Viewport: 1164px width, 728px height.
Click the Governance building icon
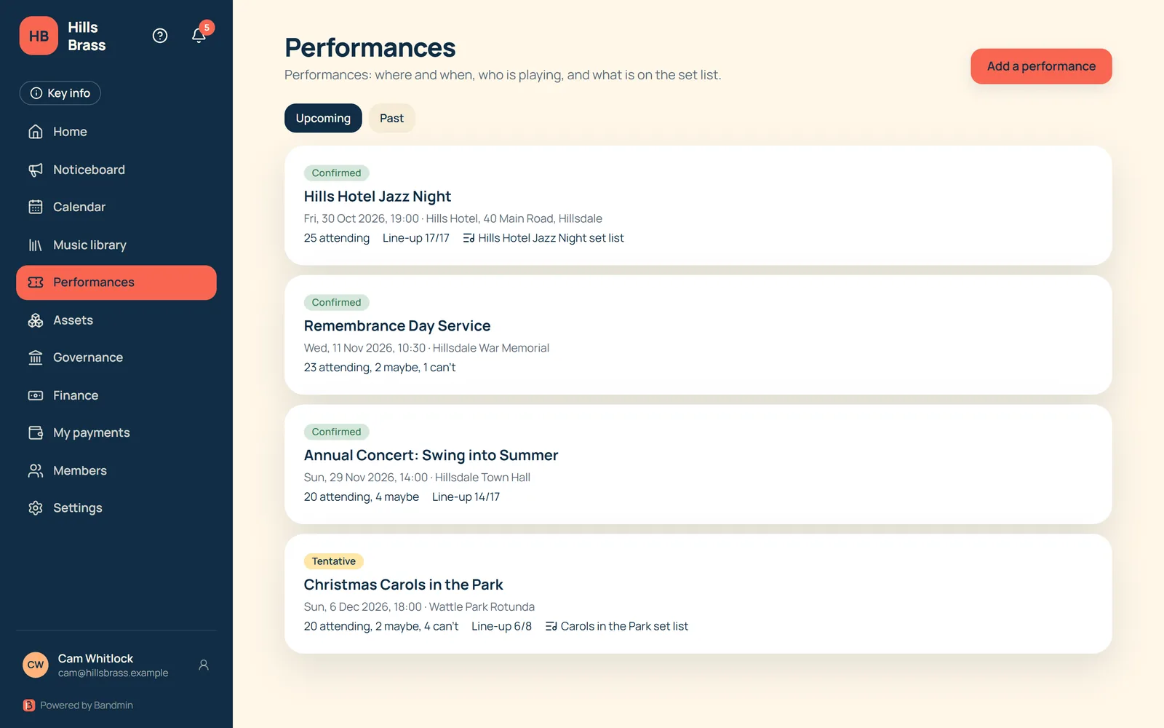(36, 357)
